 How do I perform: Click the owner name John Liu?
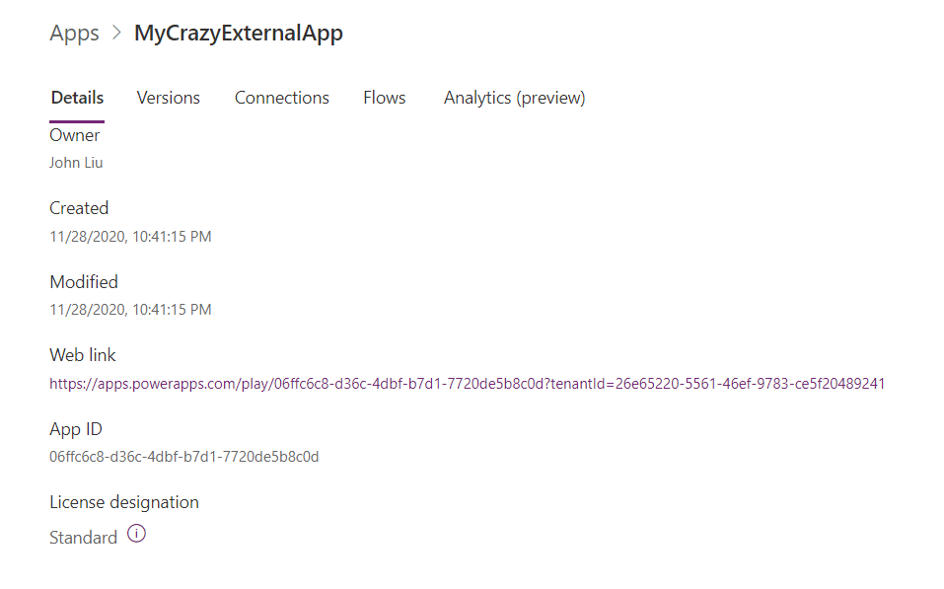pos(76,163)
